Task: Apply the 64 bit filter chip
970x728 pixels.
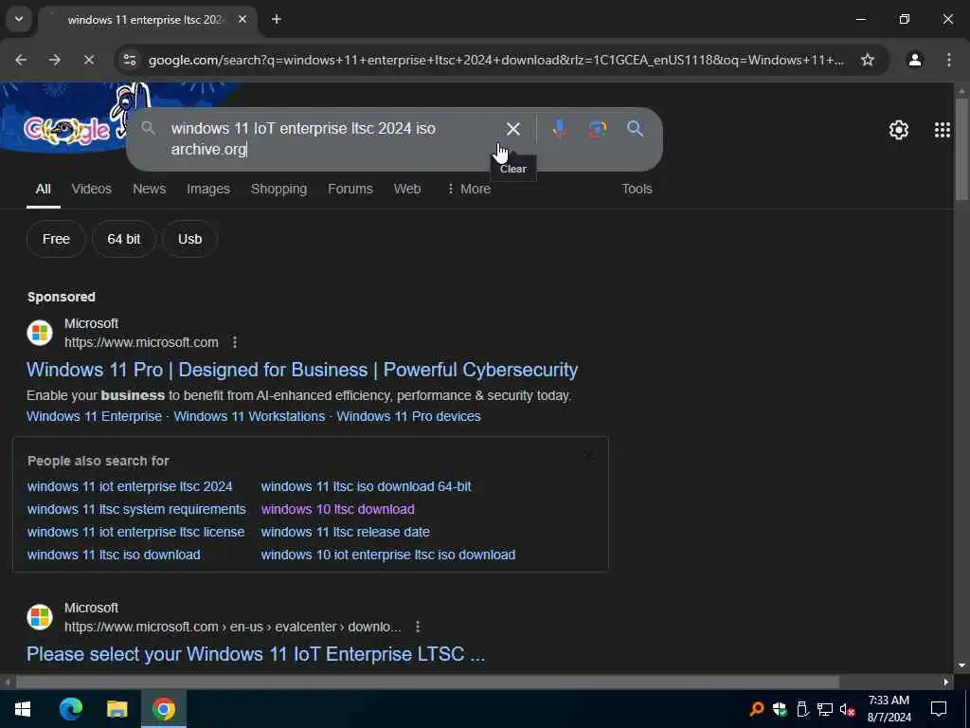Action: [x=124, y=239]
